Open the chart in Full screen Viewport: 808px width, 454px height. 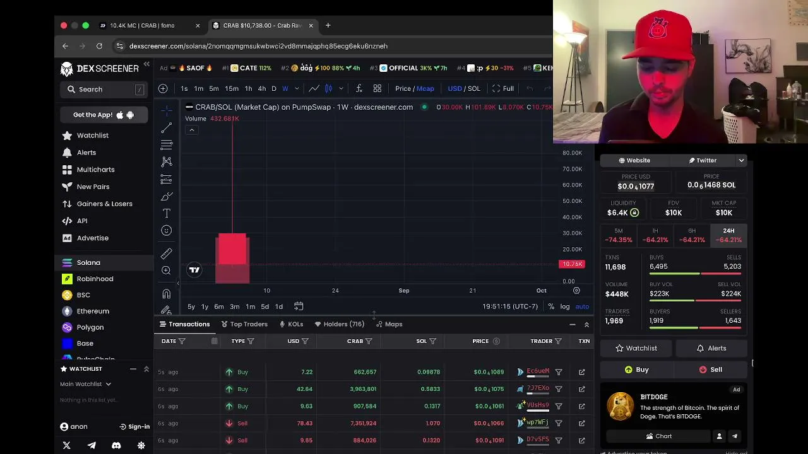click(x=503, y=88)
